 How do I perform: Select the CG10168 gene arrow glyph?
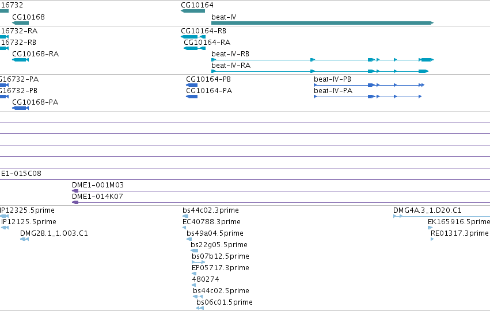pos(20,23)
